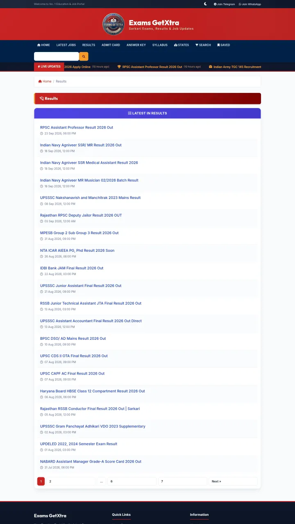Click the search input field
Screen dimensions: 295x524
pos(57,56)
